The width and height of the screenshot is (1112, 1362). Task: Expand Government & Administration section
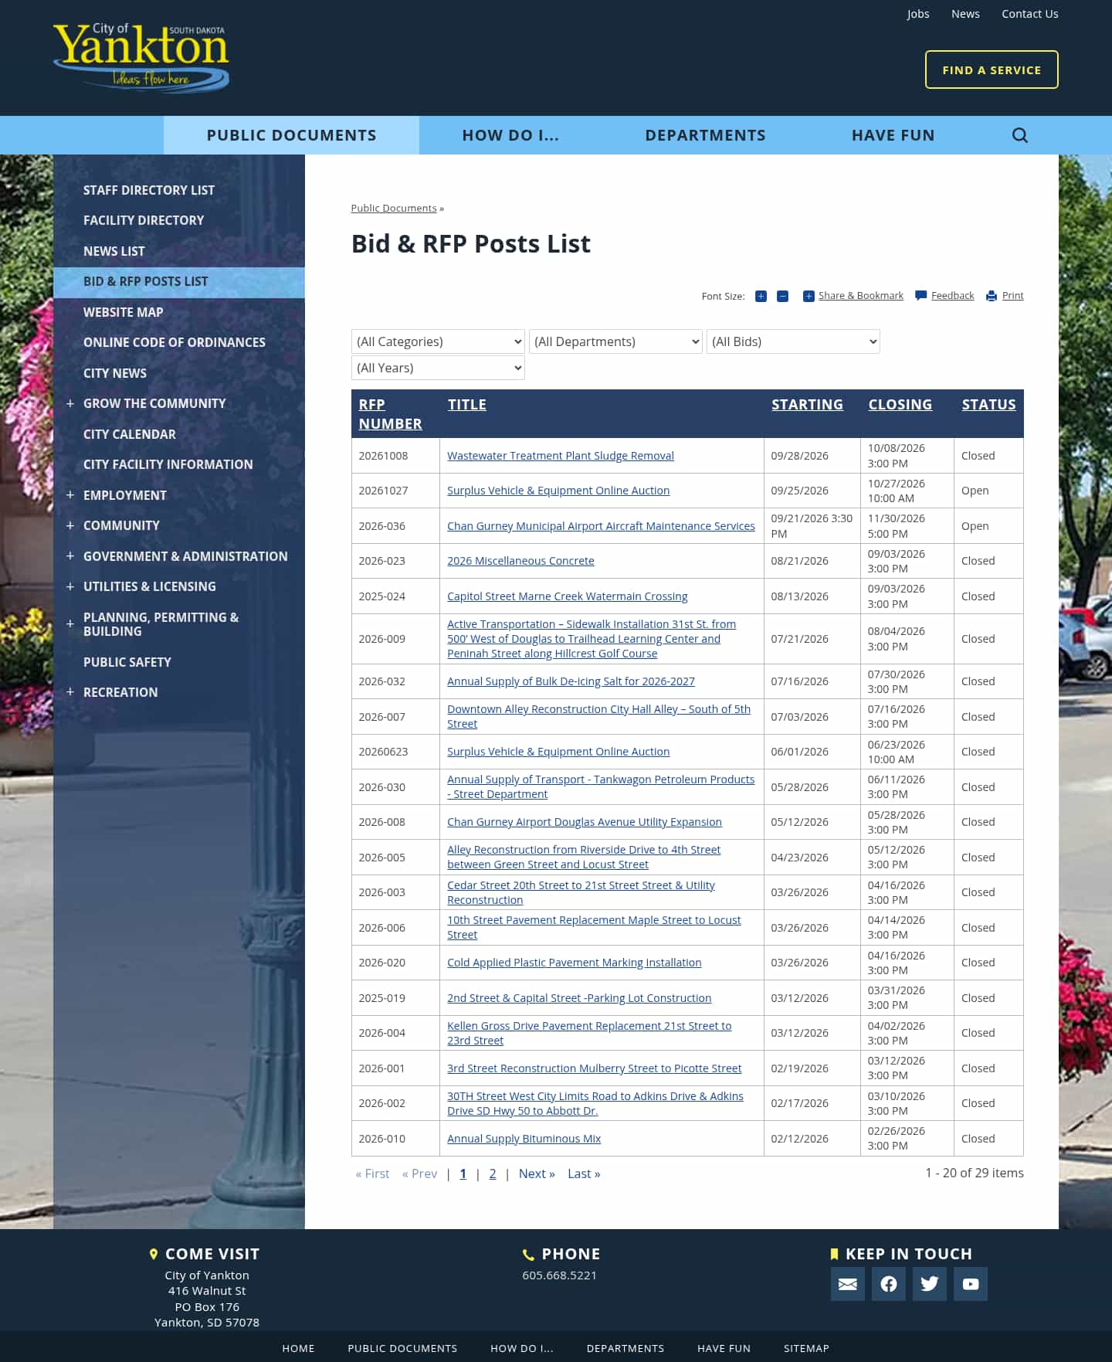click(x=70, y=556)
